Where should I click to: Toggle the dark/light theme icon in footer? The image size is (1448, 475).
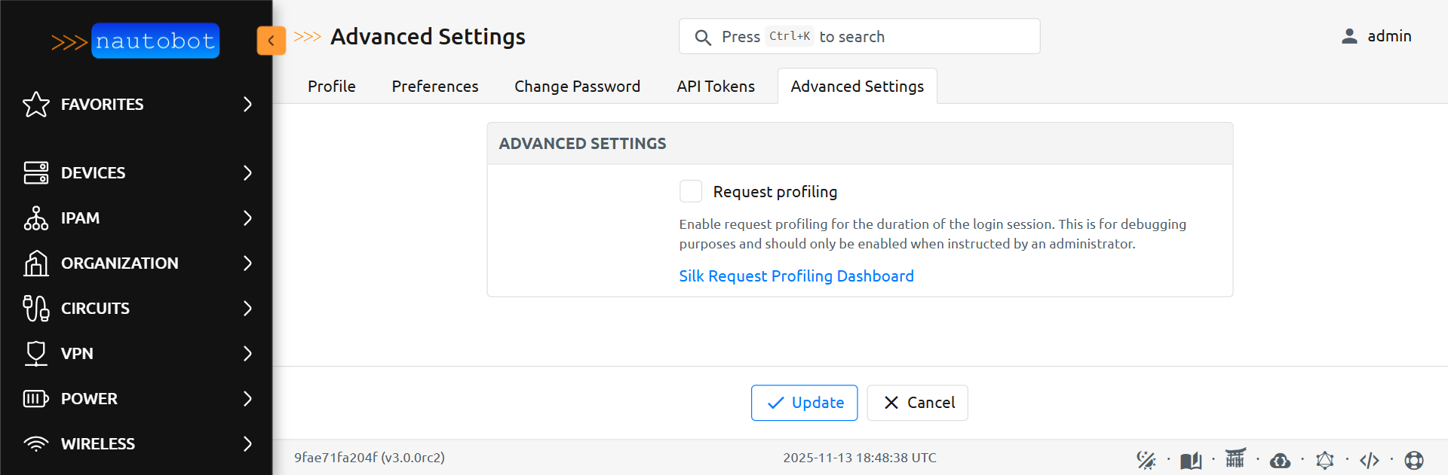[x=1146, y=459]
